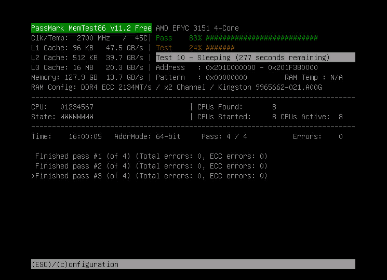Click the PassMark MemTest86 V11.2 Free title
Image resolution: width=387 pixels, height=280 pixels.
(91, 28)
